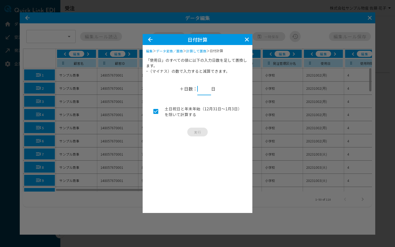Open the row 7 menu button

pyautogui.click(x=39, y=154)
